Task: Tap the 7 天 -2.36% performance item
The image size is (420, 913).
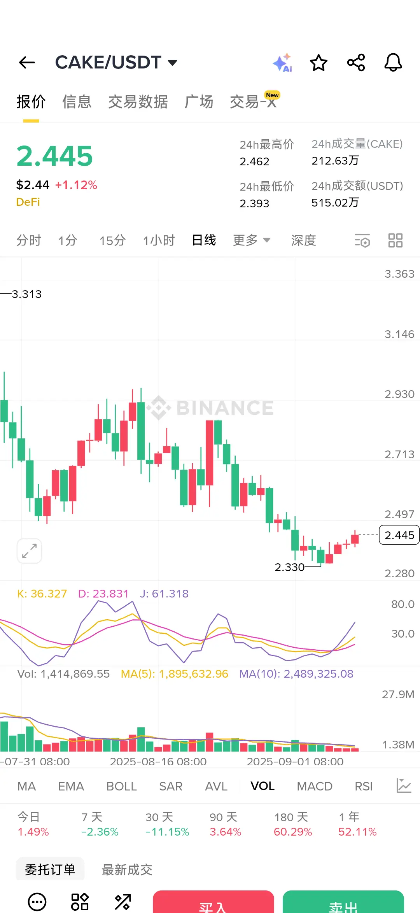Action: coord(100,824)
